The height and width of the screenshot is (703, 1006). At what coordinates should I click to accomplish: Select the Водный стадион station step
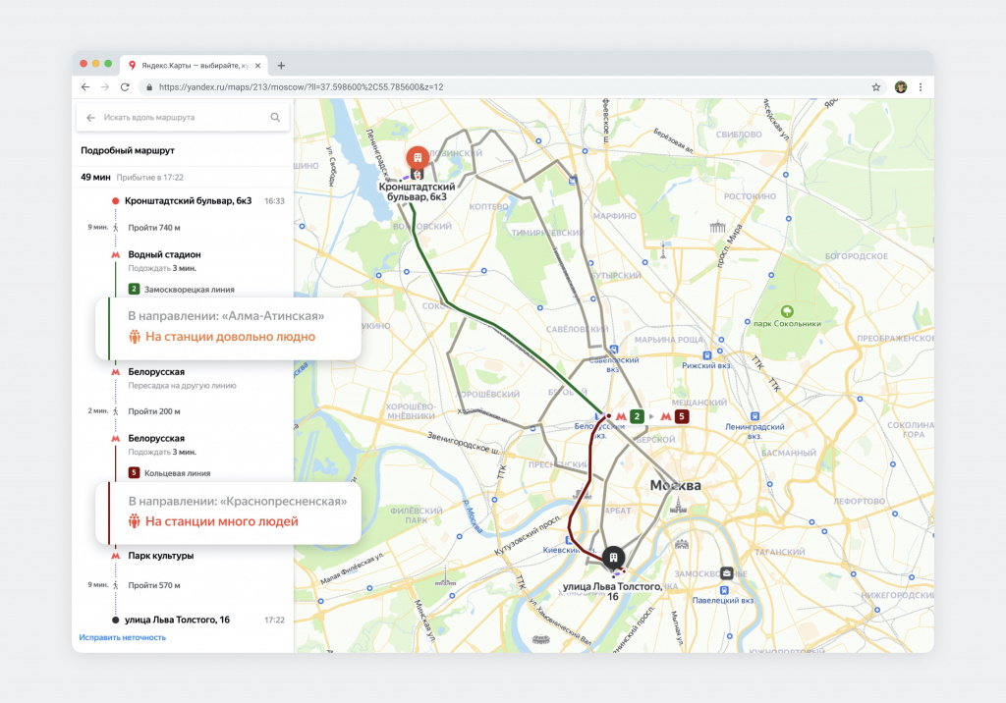click(x=164, y=254)
